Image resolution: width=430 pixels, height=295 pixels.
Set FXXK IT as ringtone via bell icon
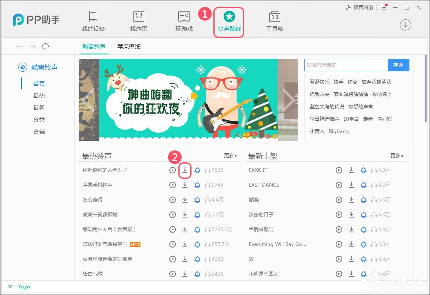pos(363,170)
